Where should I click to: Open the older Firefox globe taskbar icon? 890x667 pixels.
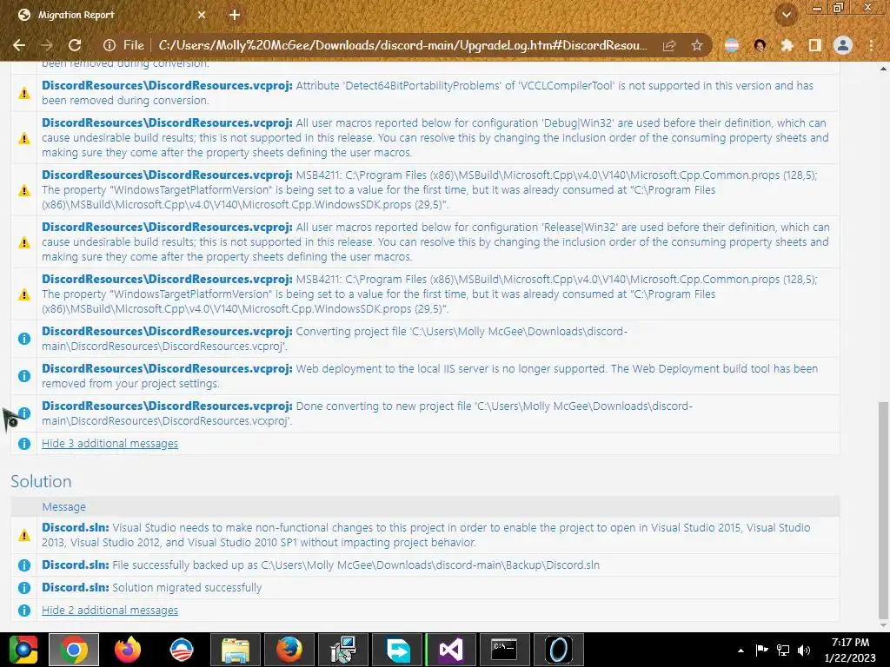(289, 650)
